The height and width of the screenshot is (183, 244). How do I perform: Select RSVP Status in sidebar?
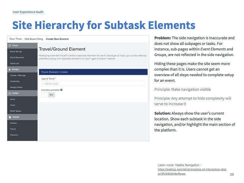click(x=16, y=111)
